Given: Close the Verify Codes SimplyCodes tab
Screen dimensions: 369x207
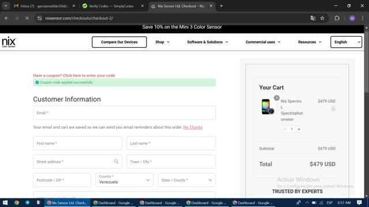Looking at the screenshot, I should (x=142, y=6).
